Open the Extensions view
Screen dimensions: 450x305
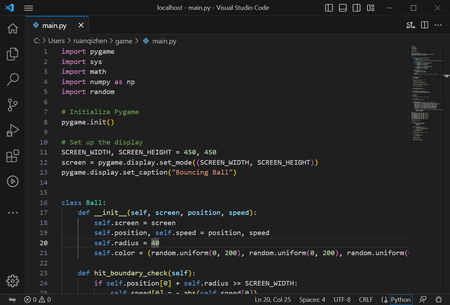(x=12, y=156)
